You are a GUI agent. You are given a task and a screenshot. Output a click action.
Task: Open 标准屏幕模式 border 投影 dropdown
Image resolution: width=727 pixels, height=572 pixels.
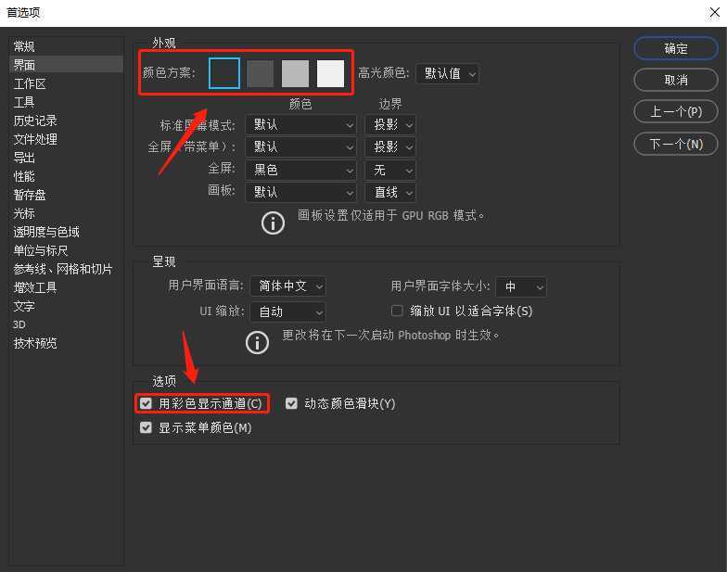click(389, 124)
